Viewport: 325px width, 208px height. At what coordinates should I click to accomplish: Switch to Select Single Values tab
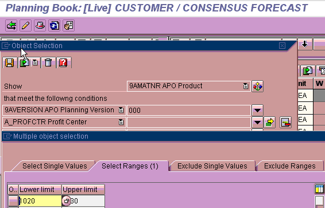pyautogui.click(x=55, y=166)
